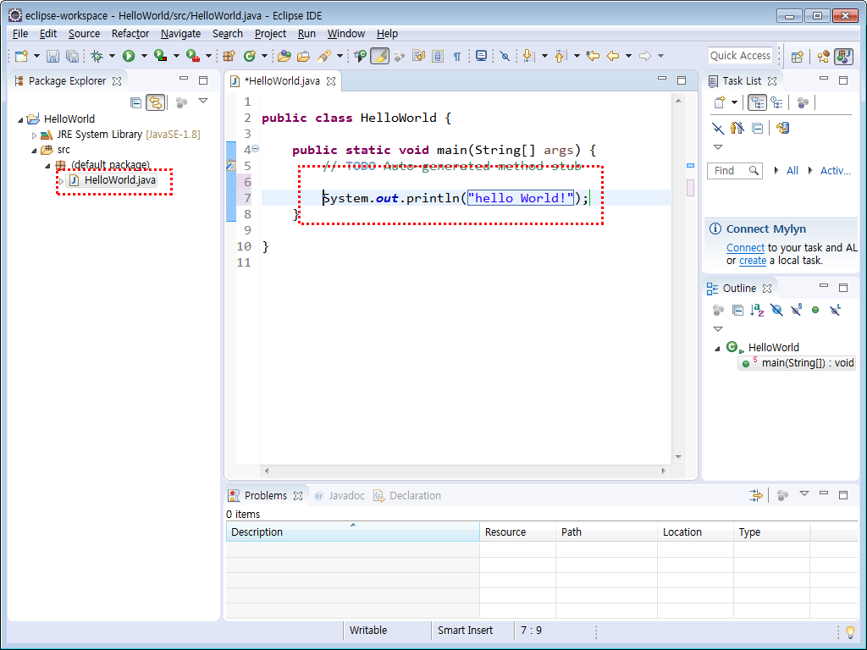The height and width of the screenshot is (650, 867).
Task: Click the Quick Access field
Action: 740,55
